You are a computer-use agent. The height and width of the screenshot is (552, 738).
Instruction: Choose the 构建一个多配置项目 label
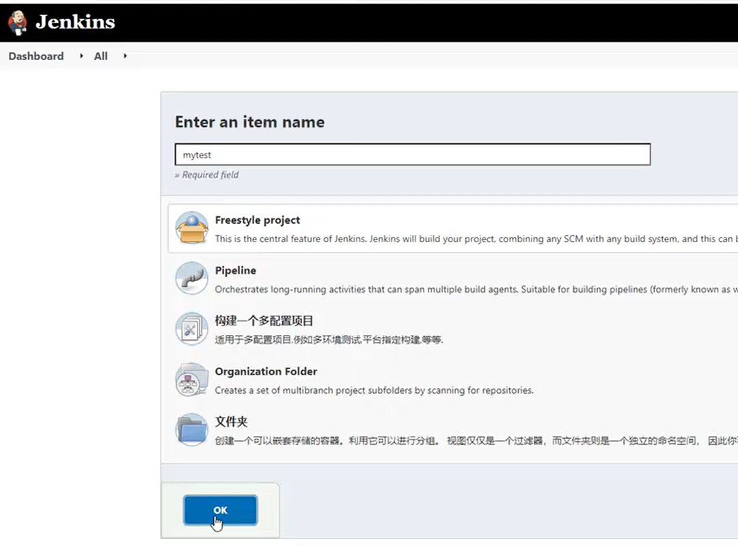pos(264,321)
